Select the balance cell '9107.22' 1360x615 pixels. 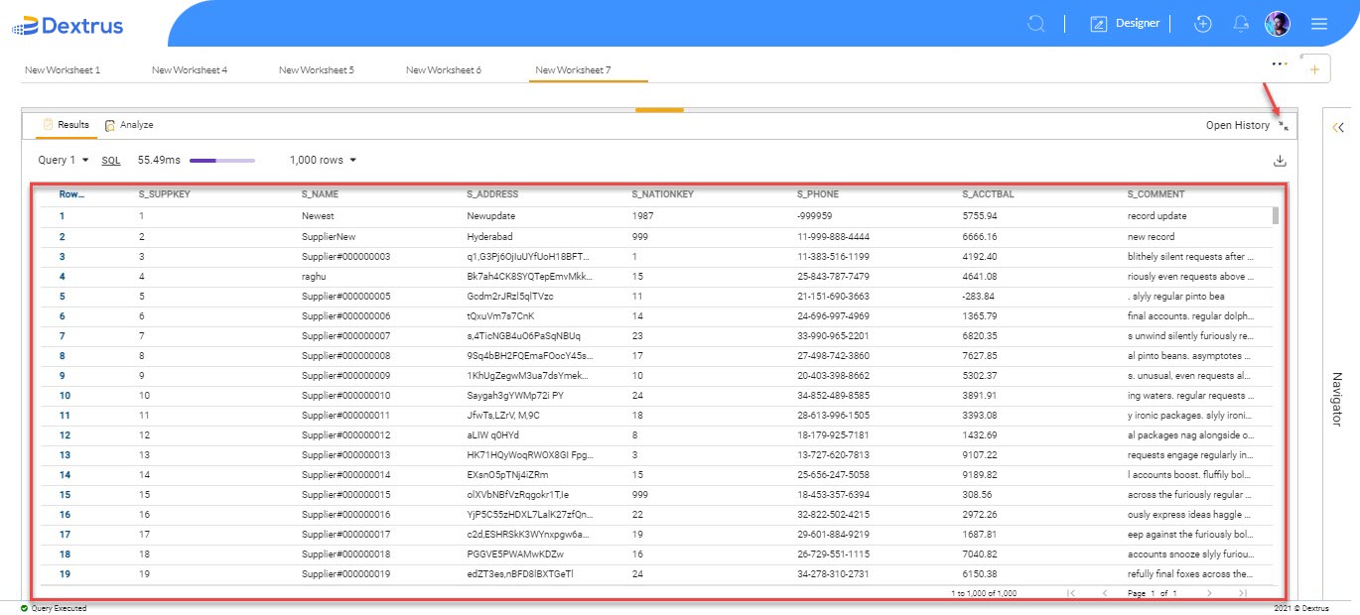pyautogui.click(x=980, y=454)
